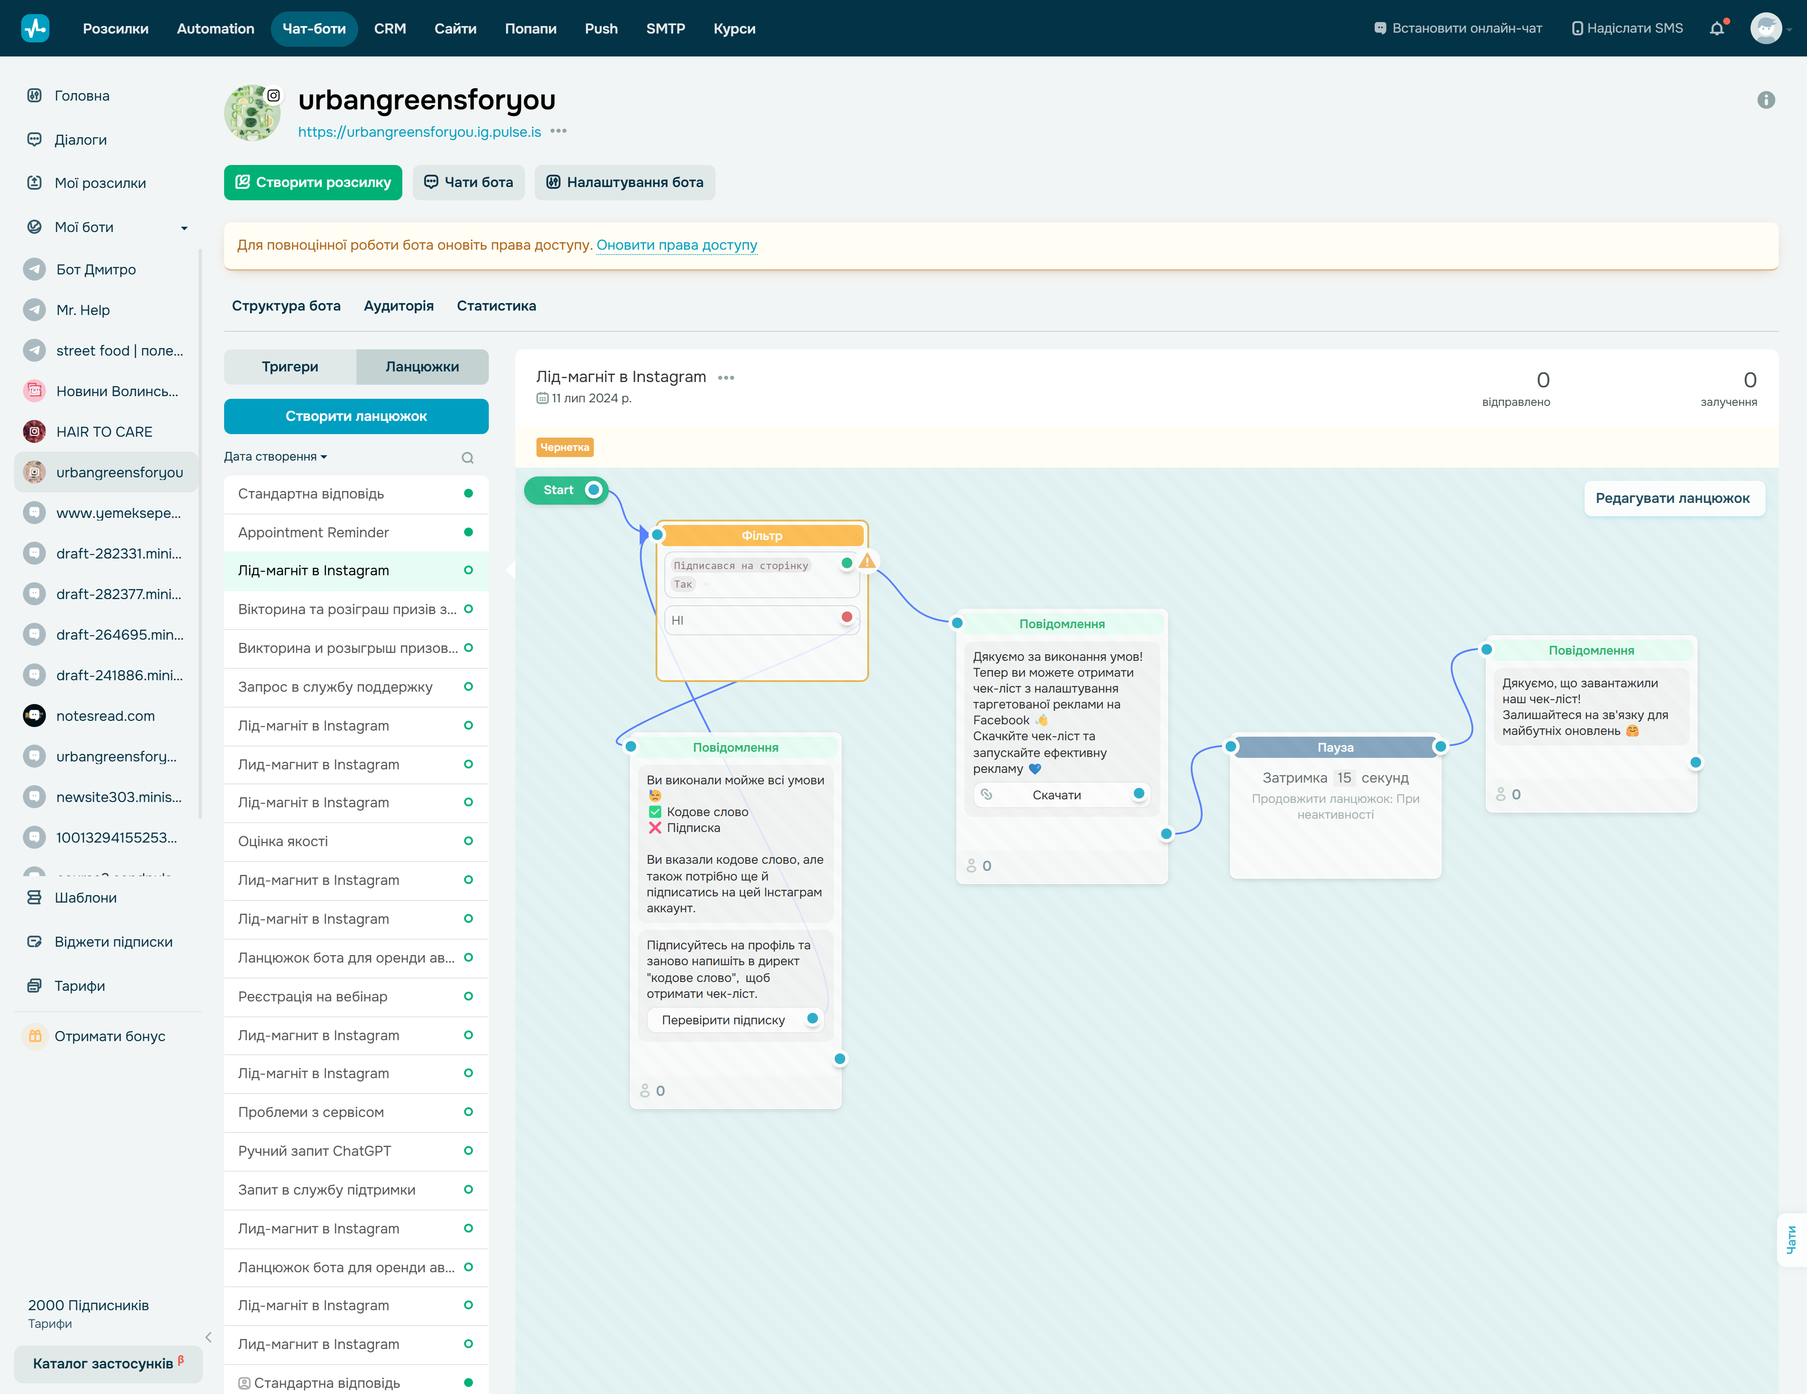
Task: Toggle status dot of Appointment Reminder chain
Action: point(469,532)
